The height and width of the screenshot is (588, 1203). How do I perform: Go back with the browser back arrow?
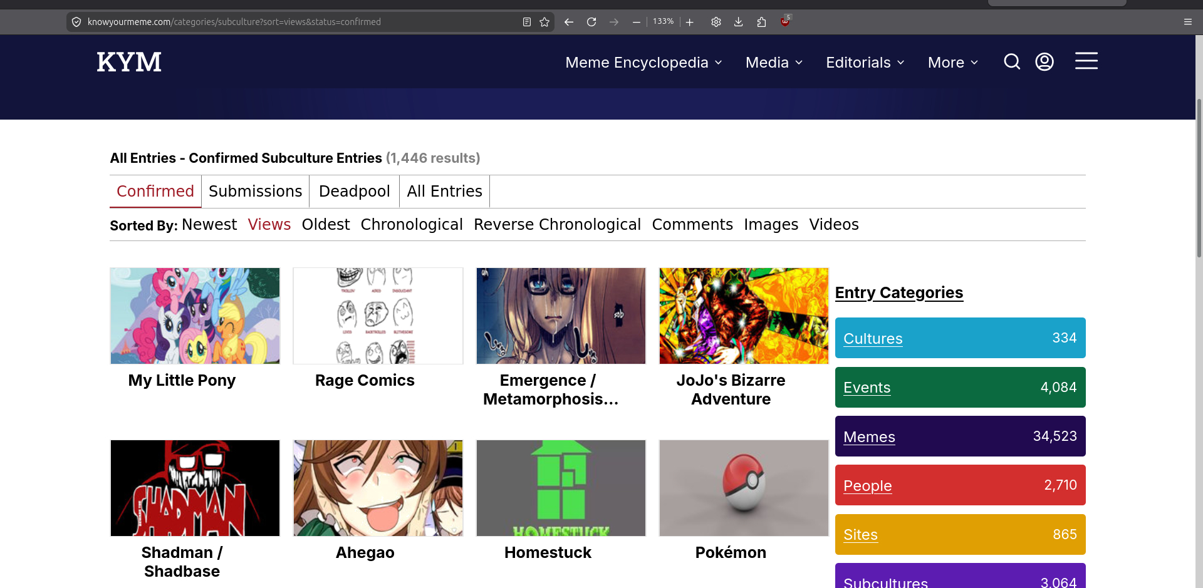(569, 22)
